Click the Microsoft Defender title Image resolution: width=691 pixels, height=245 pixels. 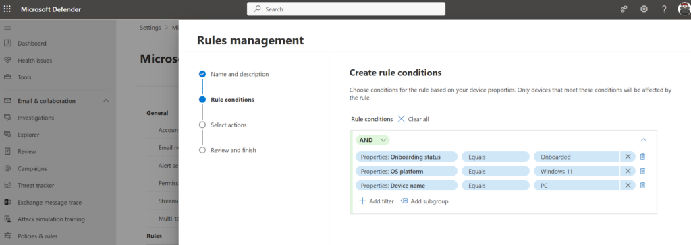point(51,9)
